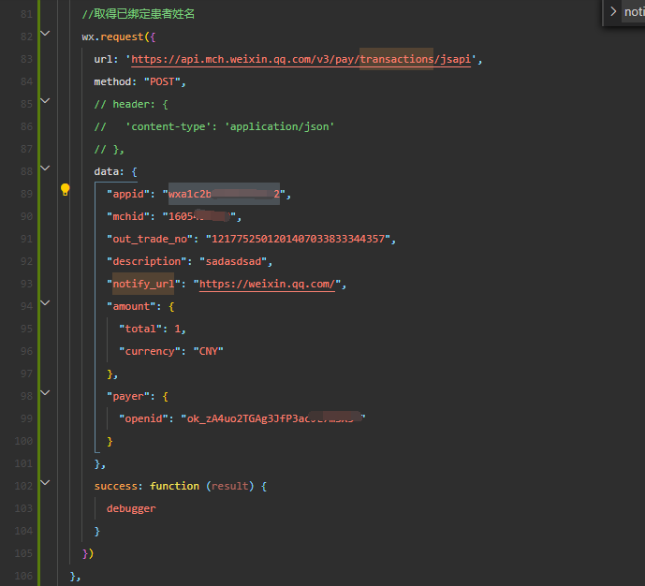
Task: Click line number 83 in the gutter
Action: [x=26, y=59]
